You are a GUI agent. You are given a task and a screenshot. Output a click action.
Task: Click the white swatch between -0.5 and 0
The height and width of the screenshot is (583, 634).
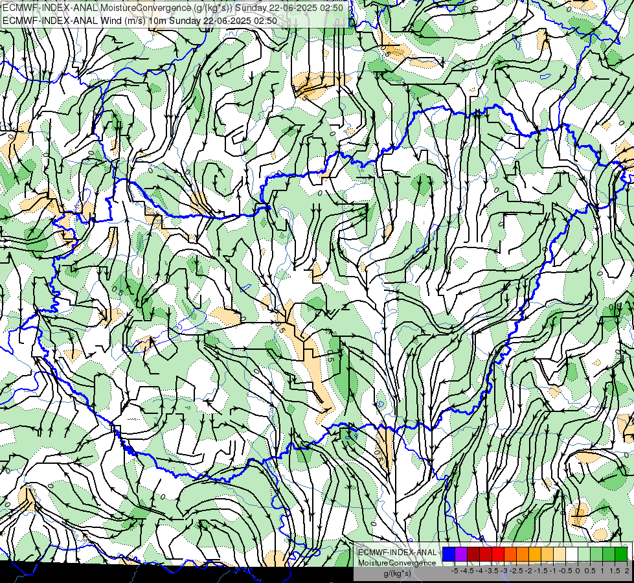[x=572, y=554]
